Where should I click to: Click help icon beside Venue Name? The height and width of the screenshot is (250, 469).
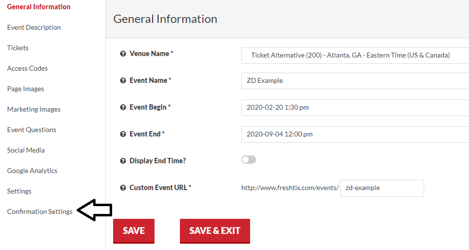click(x=123, y=54)
